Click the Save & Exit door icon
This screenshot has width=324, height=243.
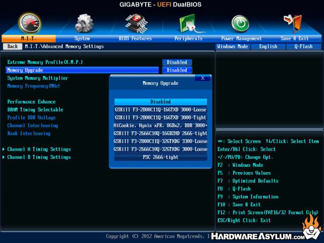(293, 23)
